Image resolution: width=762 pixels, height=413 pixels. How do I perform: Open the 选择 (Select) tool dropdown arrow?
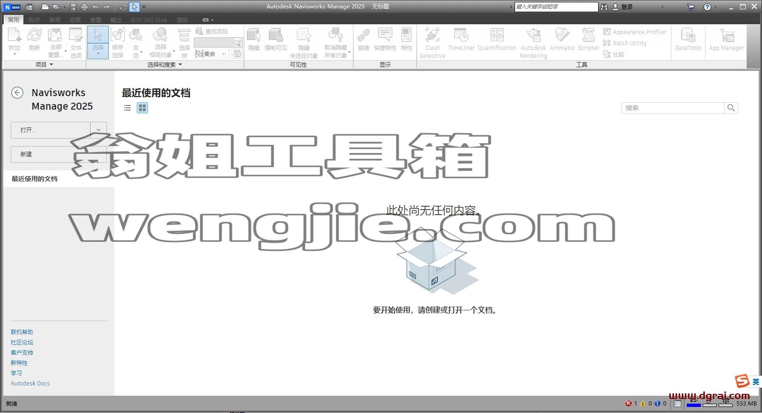[98, 54]
